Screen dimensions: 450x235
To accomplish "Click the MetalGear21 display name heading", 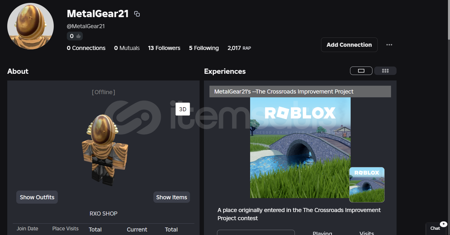I will [98, 14].
